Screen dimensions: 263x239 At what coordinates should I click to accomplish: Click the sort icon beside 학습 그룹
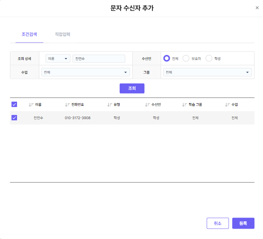coord(184,105)
